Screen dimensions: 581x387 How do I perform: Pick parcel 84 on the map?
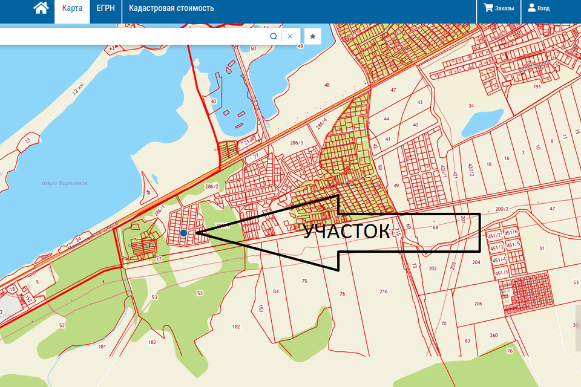click(x=276, y=291)
